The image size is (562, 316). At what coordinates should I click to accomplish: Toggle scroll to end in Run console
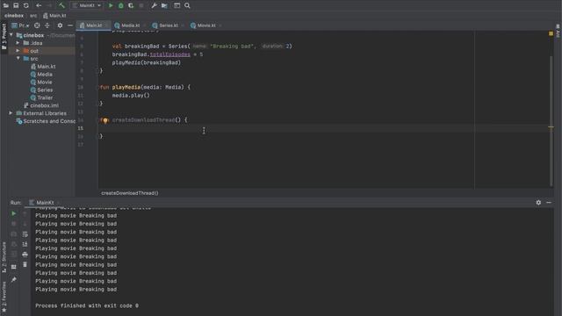point(25,244)
